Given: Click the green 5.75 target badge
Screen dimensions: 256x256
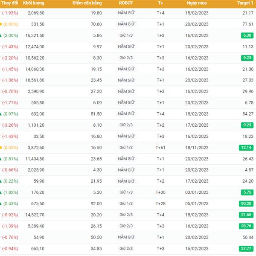Looking at the screenshot, I should pos(247,192).
